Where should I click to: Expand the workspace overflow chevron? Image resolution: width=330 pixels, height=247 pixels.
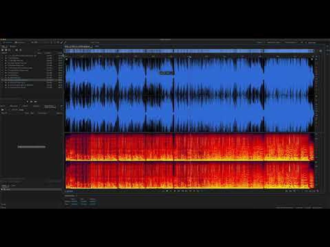pos(302,42)
